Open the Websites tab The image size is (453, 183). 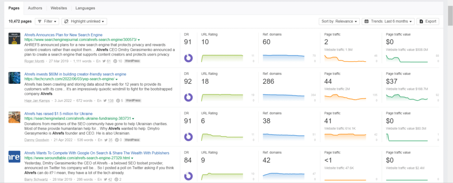point(59,8)
